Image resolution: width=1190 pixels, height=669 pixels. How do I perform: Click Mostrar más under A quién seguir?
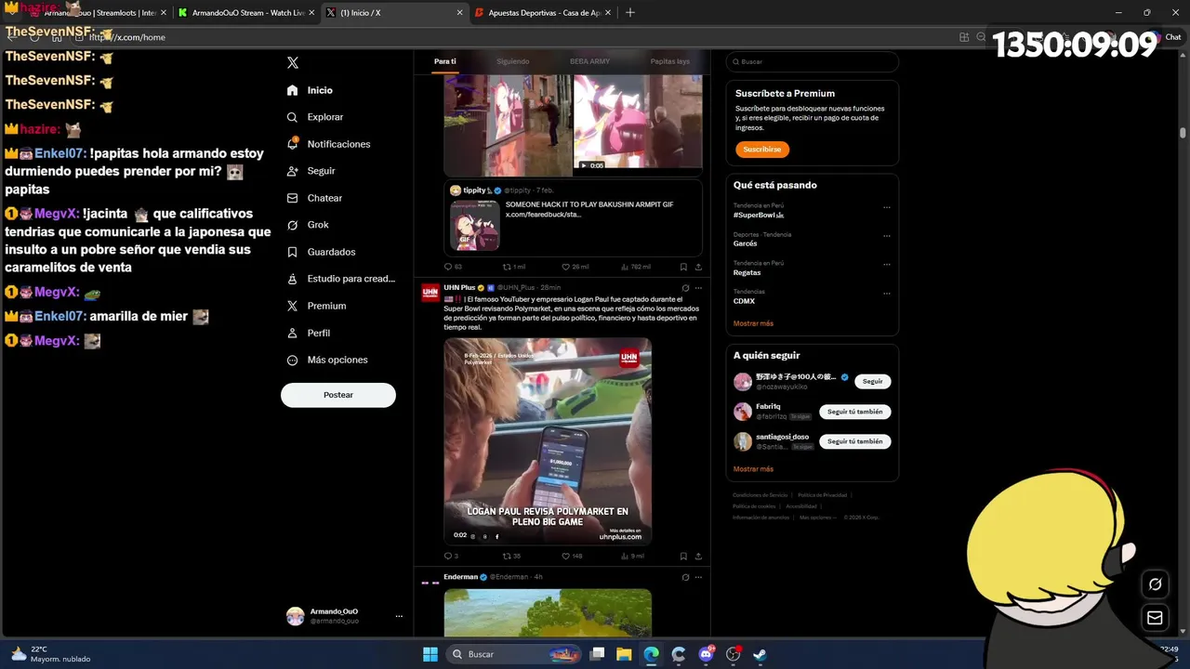753,469
